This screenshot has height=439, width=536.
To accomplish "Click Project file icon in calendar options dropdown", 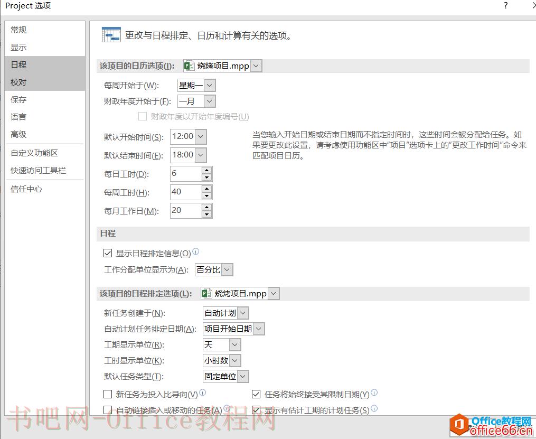I will 189,66.
